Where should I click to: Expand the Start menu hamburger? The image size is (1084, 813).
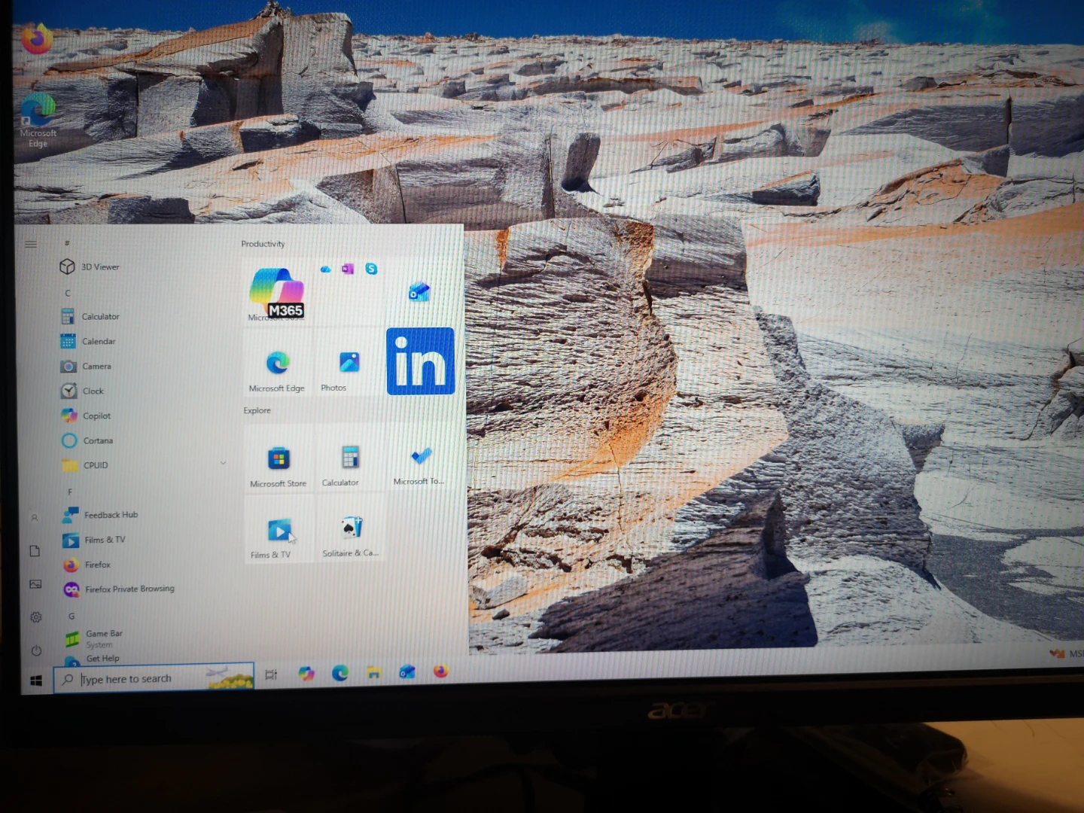(x=31, y=244)
